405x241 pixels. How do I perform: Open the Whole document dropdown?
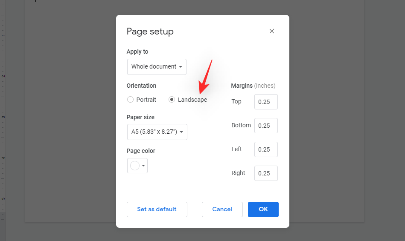(157, 67)
